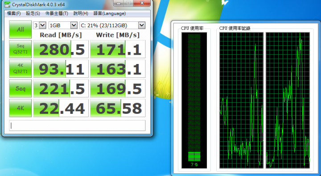Click the second CPU usage history graph
This screenshot has height=176, width=321.
(288, 100)
